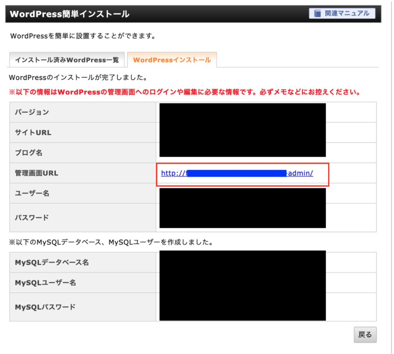
Task: Click the バージョン row label
Action: pos(32,112)
